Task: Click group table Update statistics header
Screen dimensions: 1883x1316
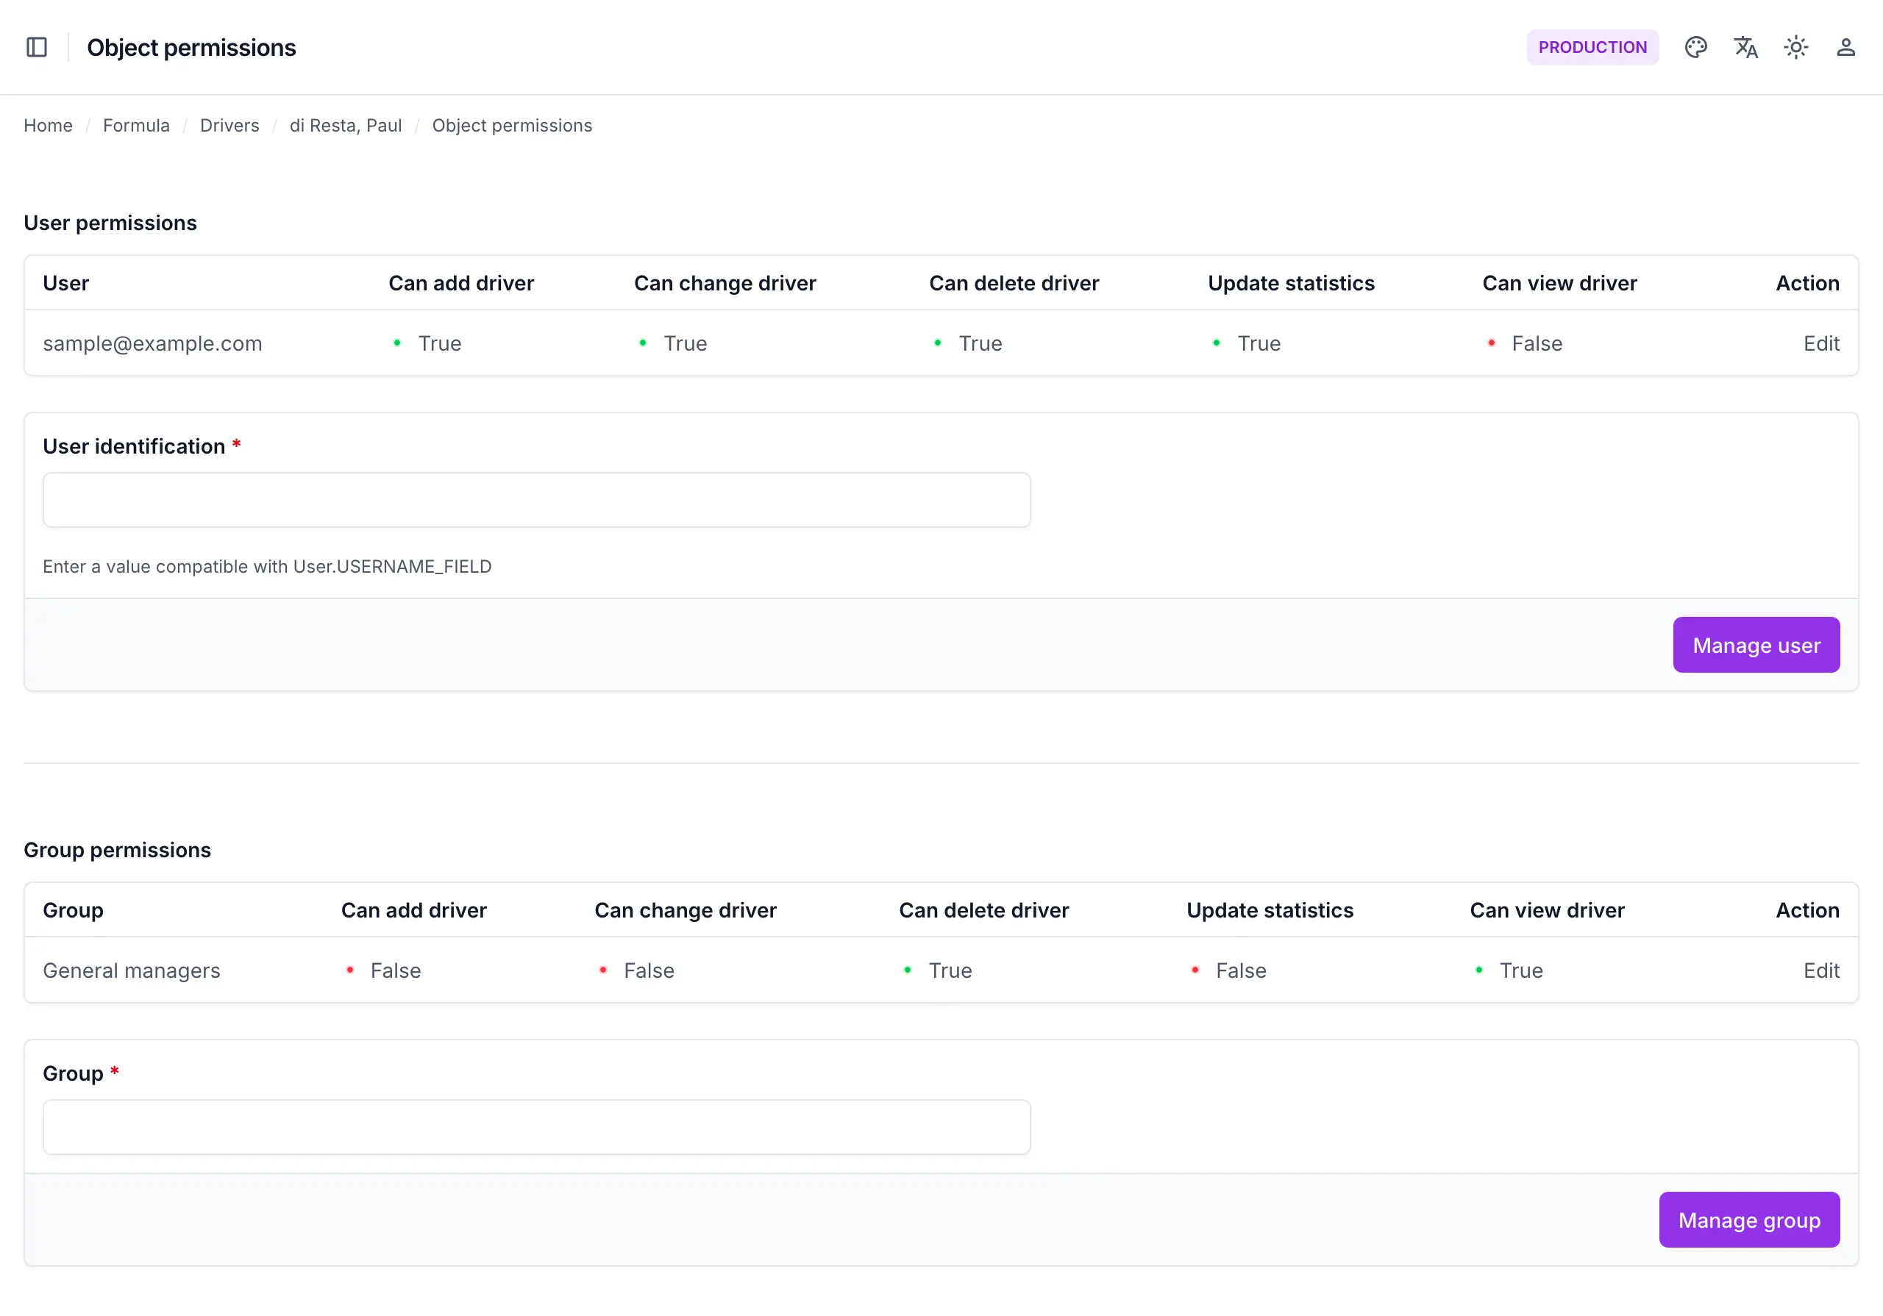Action: coord(1270,910)
